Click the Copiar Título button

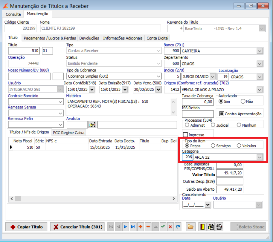click(x=26, y=227)
